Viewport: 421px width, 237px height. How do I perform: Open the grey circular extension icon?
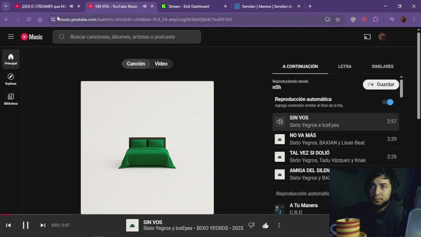point(353,19)
